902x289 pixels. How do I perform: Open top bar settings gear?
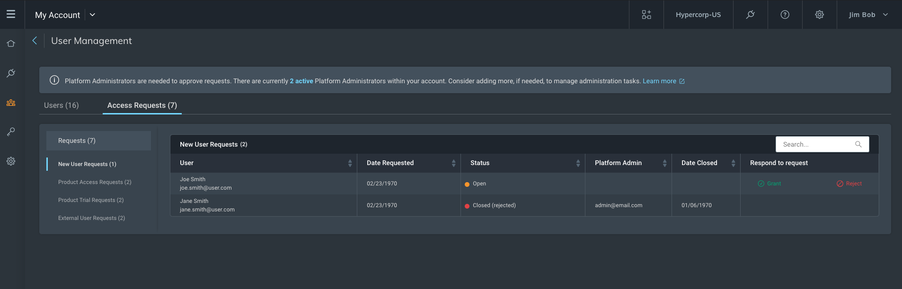click(x=819, y=15)
